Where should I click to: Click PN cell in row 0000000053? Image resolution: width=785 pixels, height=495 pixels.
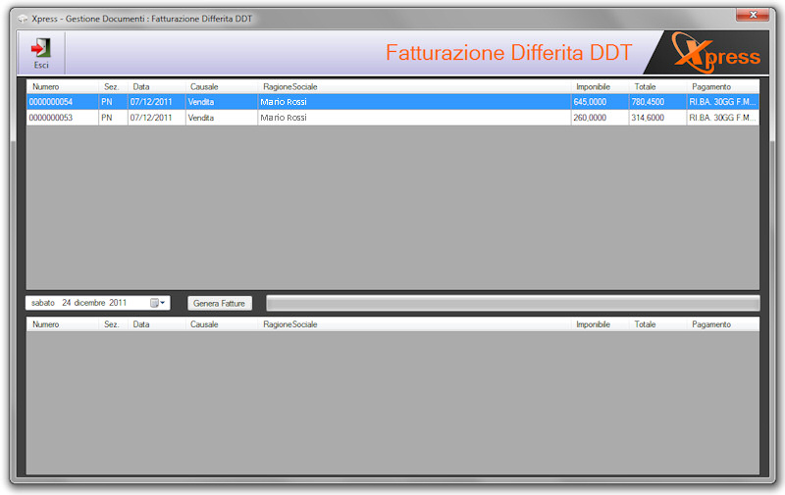113,118
